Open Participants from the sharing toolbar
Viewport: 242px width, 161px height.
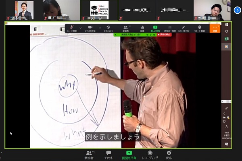pos(125,28)
